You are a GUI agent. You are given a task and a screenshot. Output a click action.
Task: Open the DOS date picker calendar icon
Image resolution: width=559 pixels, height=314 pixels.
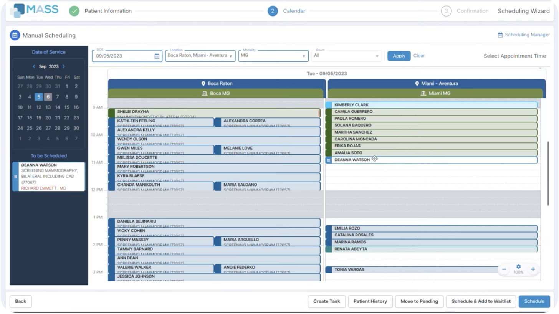click(x=156, y=56)
